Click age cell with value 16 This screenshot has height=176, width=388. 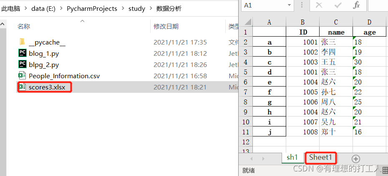tap(370, 132)
